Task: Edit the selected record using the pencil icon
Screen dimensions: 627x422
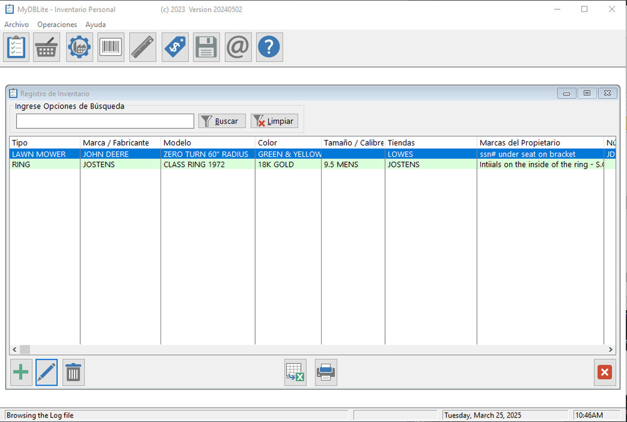Action: point(46,372)
